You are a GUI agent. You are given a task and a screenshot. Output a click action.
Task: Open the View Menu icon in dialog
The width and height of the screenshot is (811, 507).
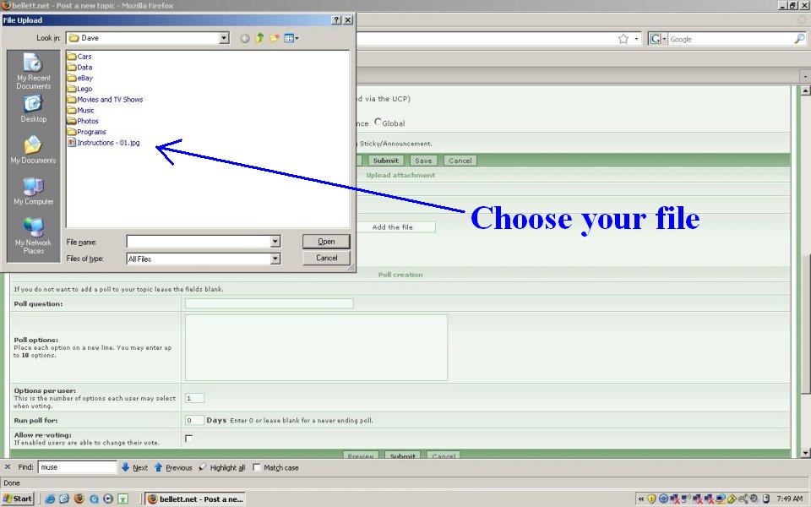291,38
